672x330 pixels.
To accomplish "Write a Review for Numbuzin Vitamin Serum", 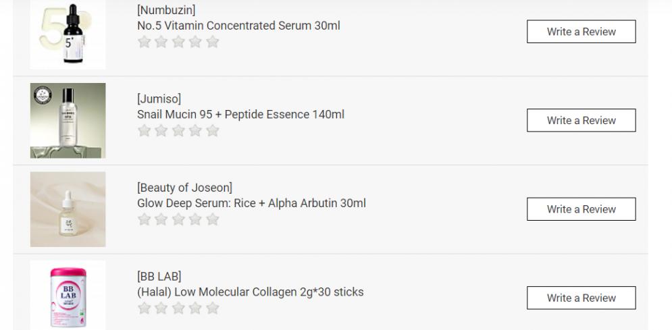I will 581,32.
